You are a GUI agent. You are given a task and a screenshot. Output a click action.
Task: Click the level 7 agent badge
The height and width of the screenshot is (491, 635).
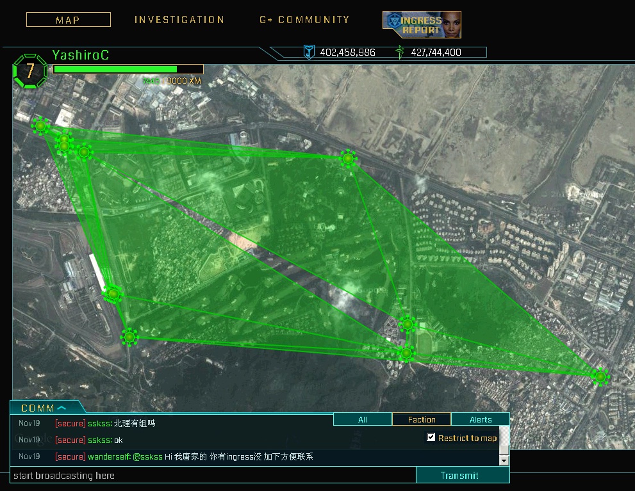(30, 71)
